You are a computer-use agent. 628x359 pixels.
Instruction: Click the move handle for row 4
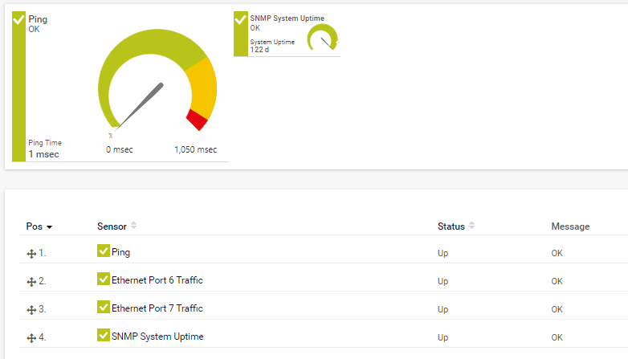point(32,337)
